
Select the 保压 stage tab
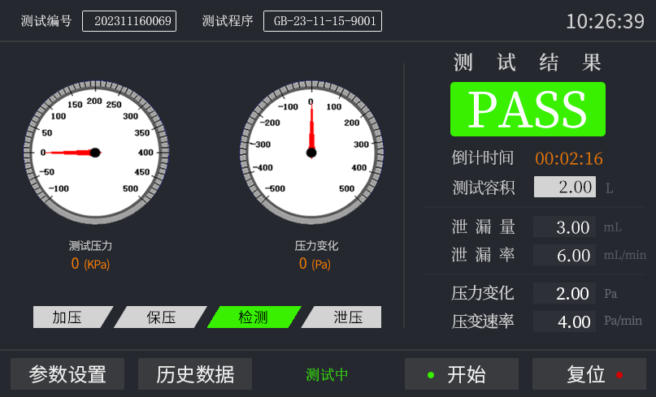(161, 317)
